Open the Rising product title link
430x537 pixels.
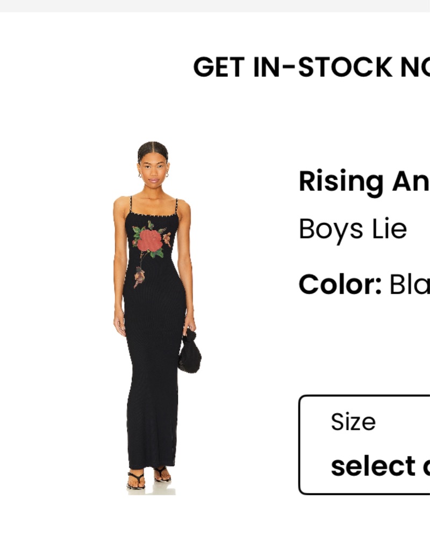click(364, 182)
